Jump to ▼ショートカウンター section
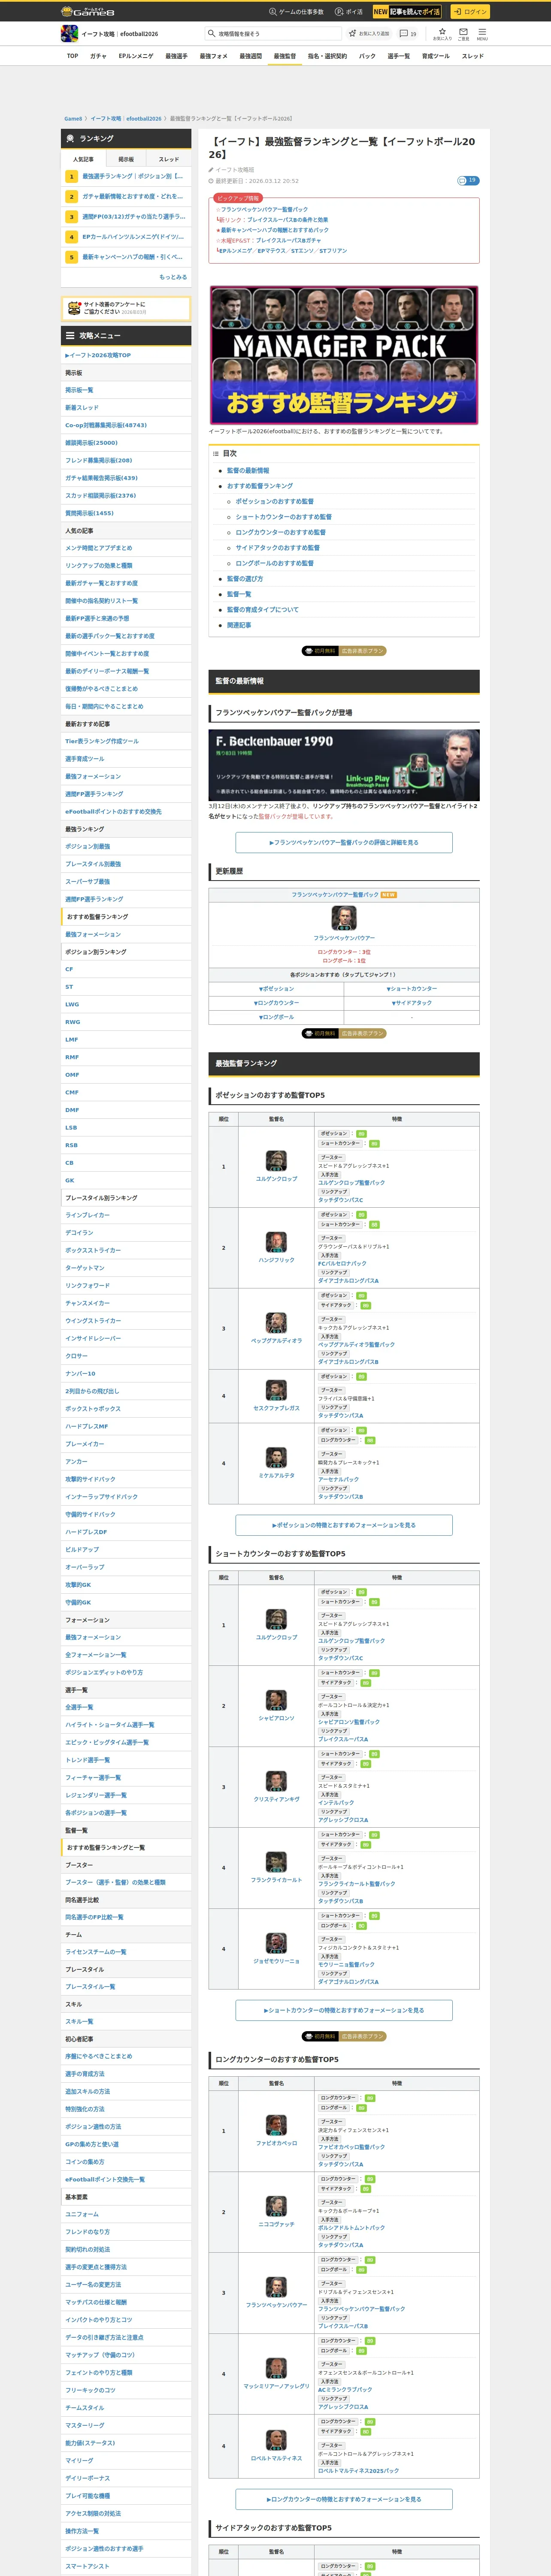551x2576 pixels. tap(411, 989)
